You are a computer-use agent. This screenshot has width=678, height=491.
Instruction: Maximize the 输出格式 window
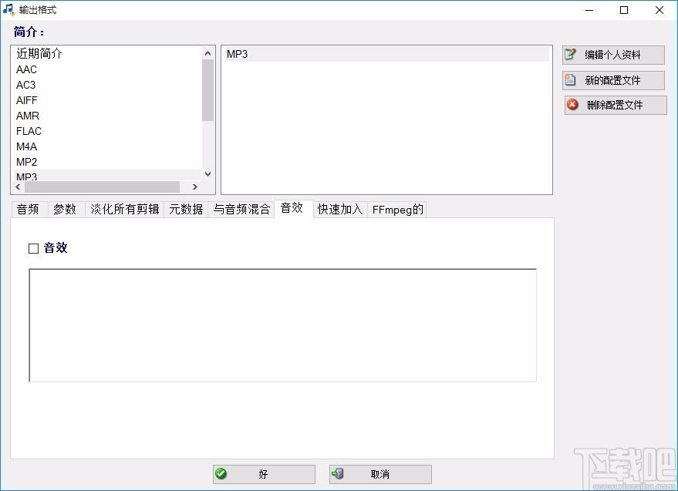(624, 10)
